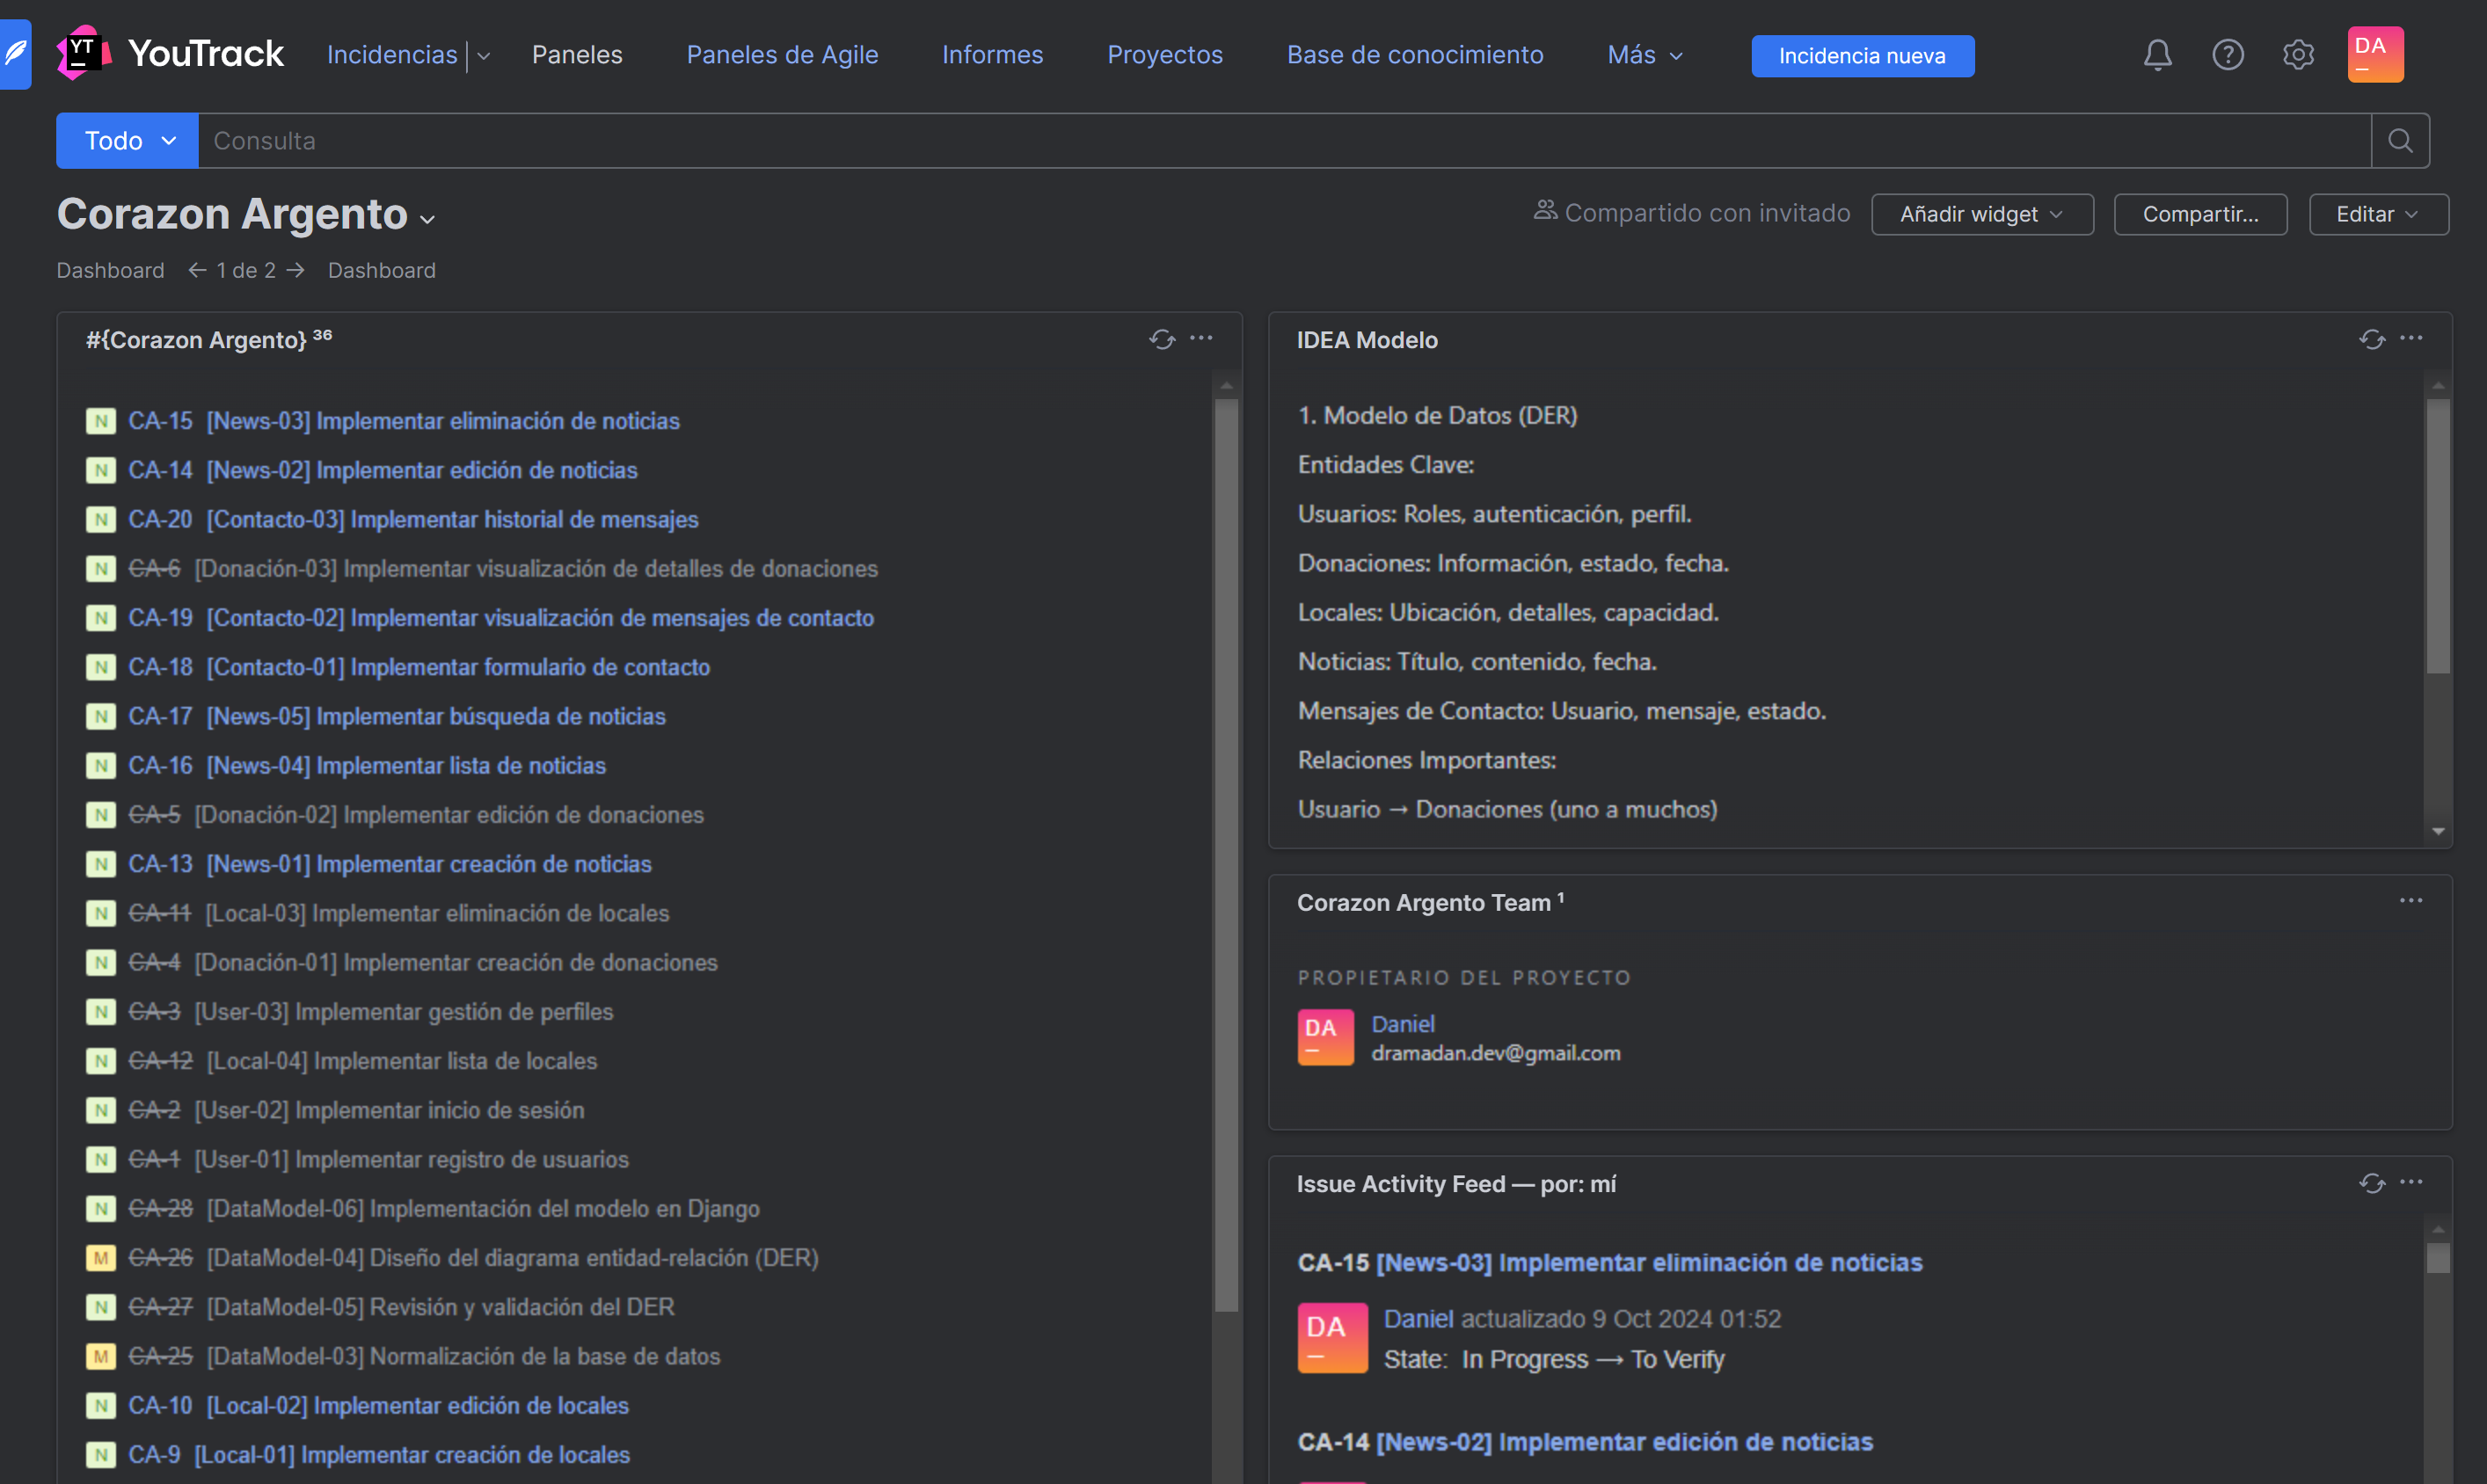2487x1484 pixels.
Task: Open Corazon Argento Team widget menu
Action: click(2411, 902)
